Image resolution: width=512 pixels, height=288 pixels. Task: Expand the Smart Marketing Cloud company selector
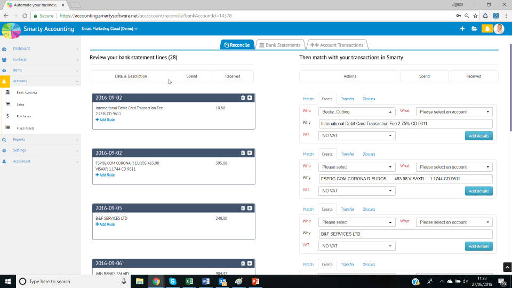pos(109,29)
